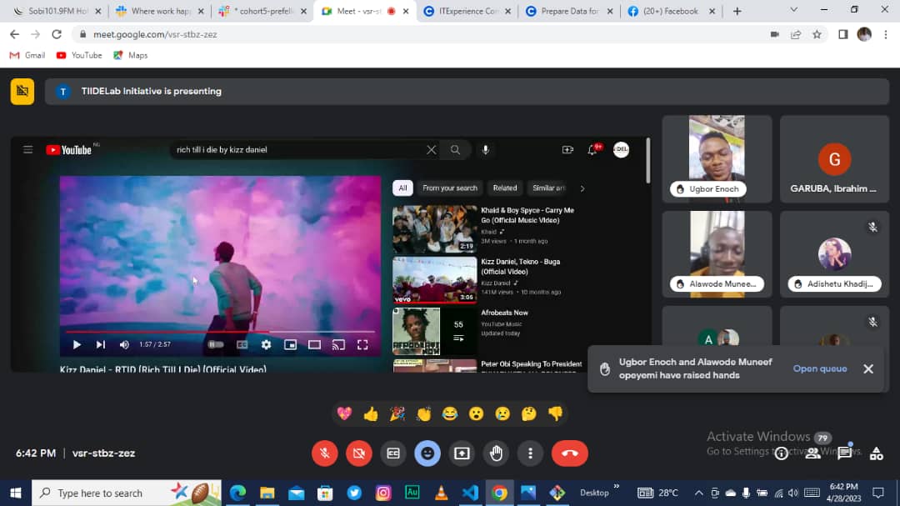
Task: Open Visual Studio Code from taskbar
Action: point(470,493)
